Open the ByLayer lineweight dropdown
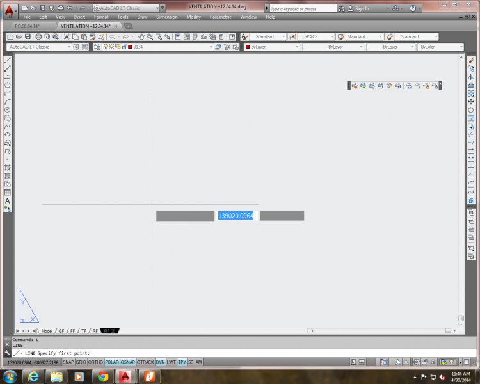Screen dimensions: 480x384 (x=390, y=47)
